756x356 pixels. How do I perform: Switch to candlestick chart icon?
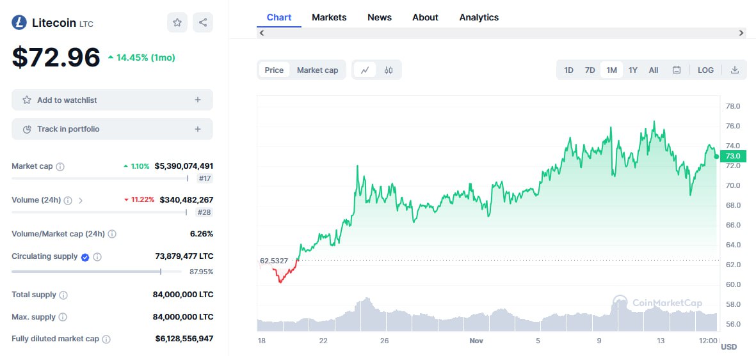389,70
